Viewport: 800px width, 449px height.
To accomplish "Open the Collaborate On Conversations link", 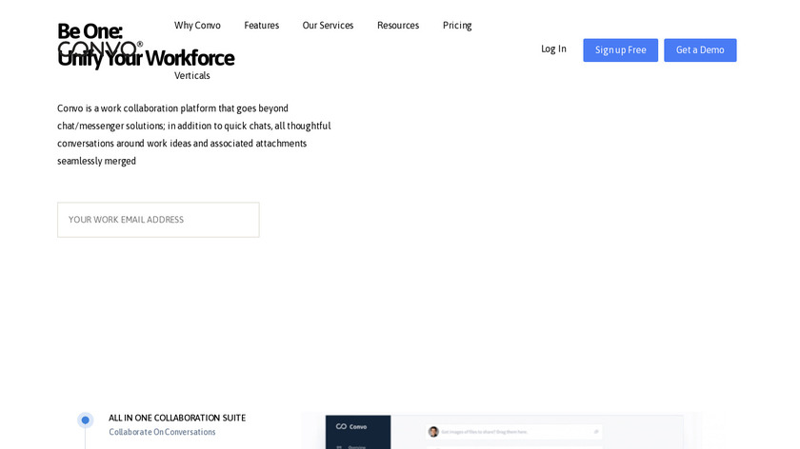I will click(162, 432).
